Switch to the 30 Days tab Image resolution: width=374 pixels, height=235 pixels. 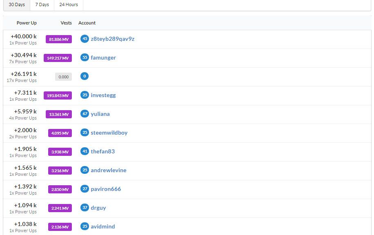click(17, 4)
